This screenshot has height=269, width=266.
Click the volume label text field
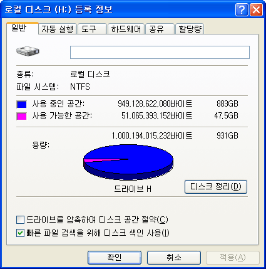coord(160,52)
